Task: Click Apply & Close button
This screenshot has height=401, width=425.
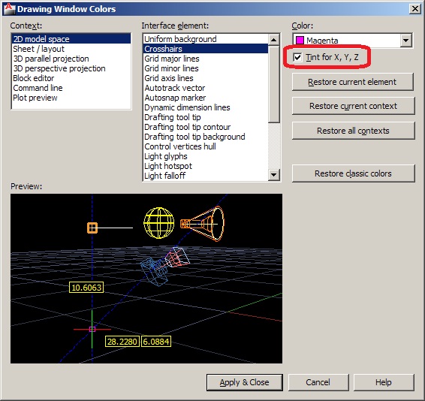Action: tap(245, 382)
